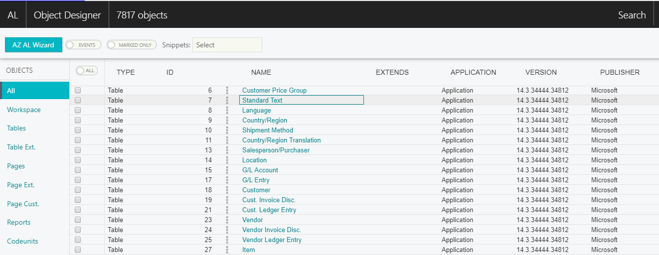Enable the MARKED ONLY switch

point(132,45)
